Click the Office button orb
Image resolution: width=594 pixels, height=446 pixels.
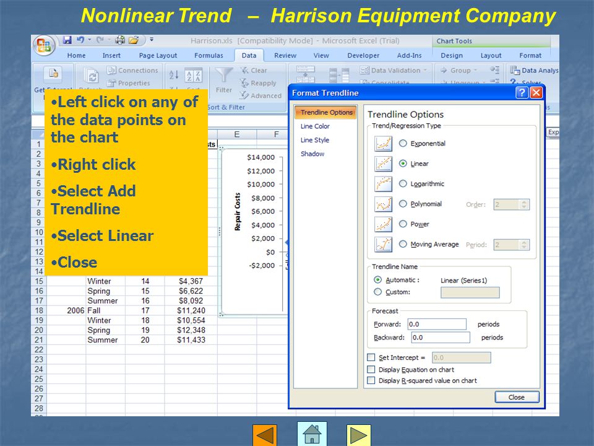[x=44, y=45]
